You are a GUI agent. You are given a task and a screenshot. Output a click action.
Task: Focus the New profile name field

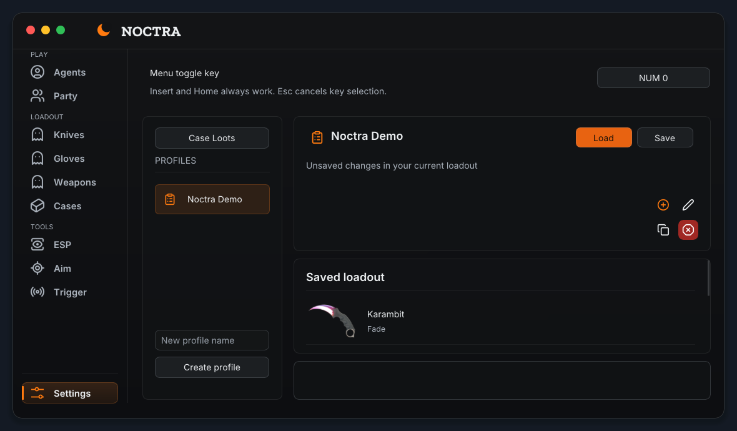[x=212, y=340]
